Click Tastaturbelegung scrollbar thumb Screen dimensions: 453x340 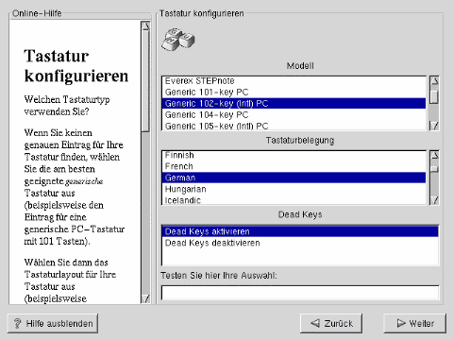pyautogui.click(x=434, y=169)
